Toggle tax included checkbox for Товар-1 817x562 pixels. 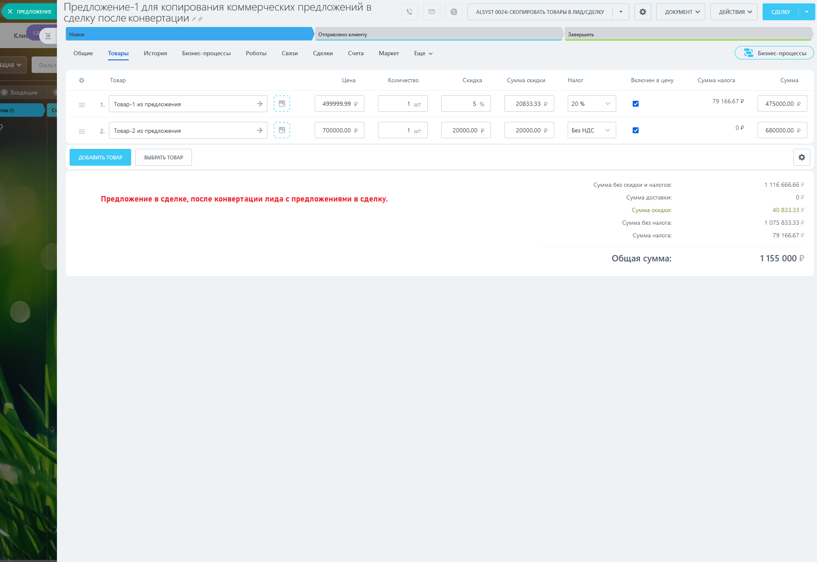(635, 104)
